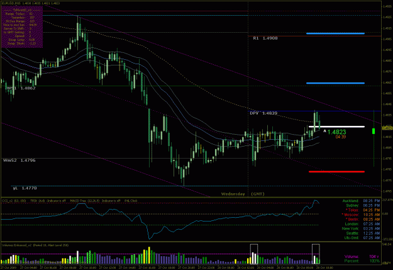Click the Wednesday (GMT) day label
This screenshot has width=393, height=270.
tap(243, 194)
